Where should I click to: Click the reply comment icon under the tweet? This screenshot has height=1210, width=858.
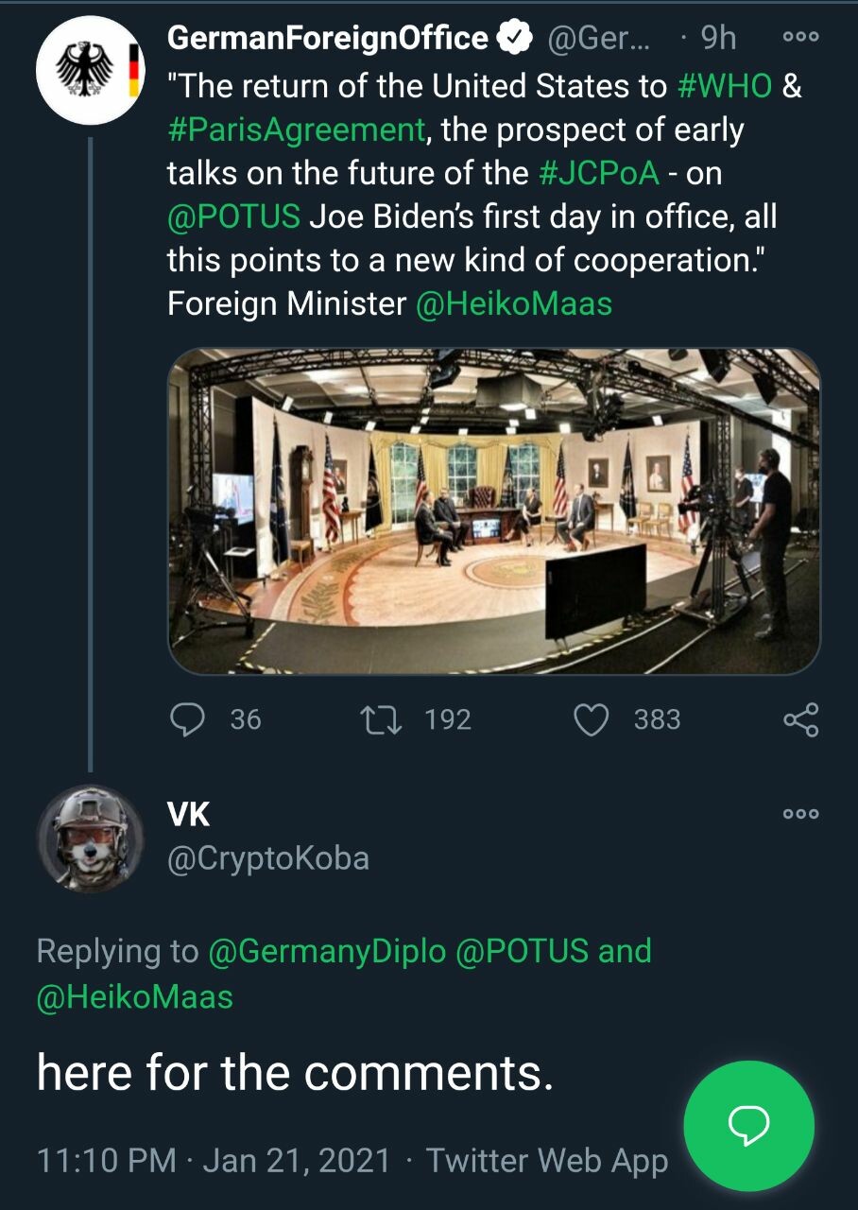pos(187,720)
